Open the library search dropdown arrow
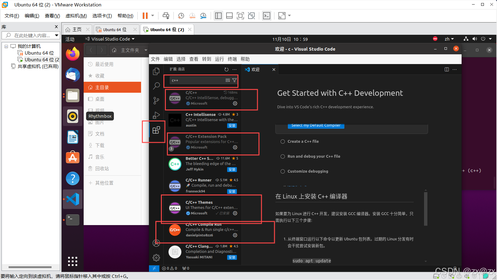The height and width of the screenshot is (280, 497). tap(56, 35)
